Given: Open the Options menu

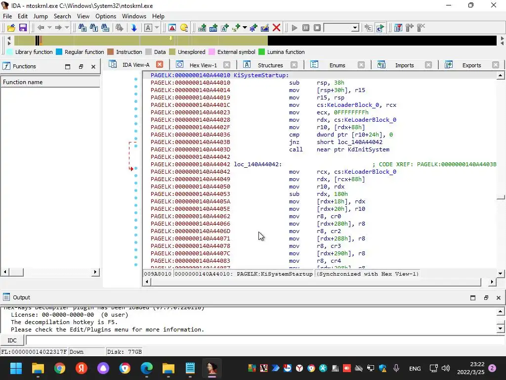Looking at the screenshot, I should [106, 16].
